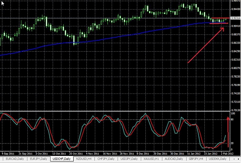The image size is (241, 163).
Task: Click the 0.90410 price axis label
Action: coord(236,26)
